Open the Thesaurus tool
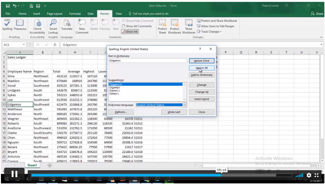The height and width of the screenshot is (184, 325). pos(20,25)
